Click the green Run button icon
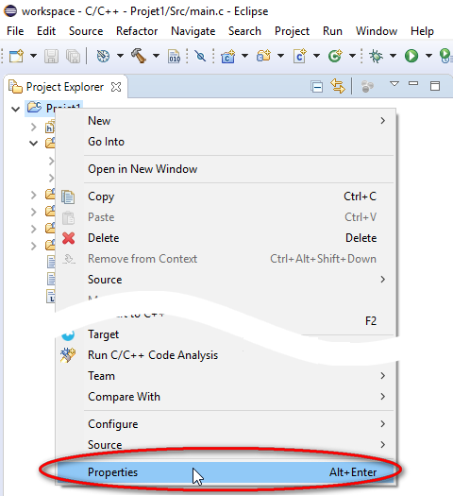 pos(411,56)
